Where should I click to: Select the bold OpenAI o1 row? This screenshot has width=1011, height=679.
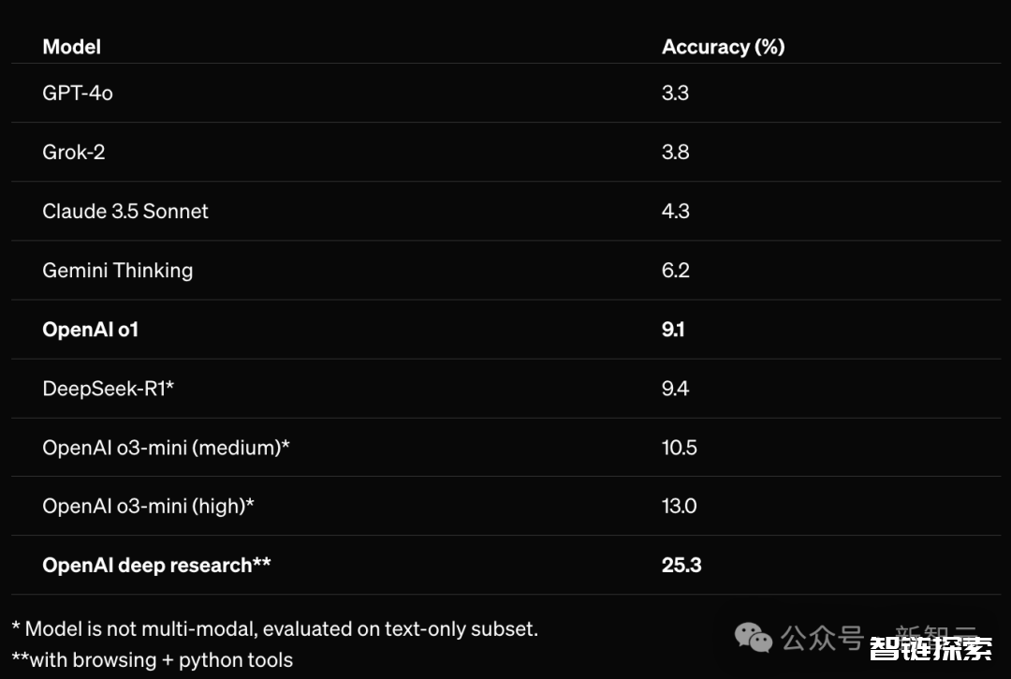click(506, 330)
